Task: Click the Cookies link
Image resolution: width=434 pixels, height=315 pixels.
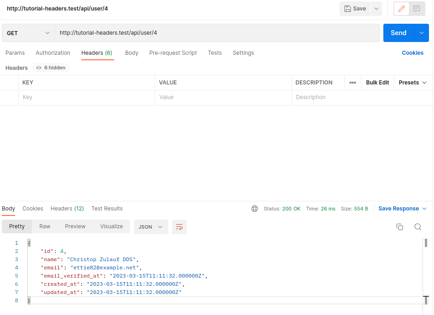Action: click(x=413, y=53)
